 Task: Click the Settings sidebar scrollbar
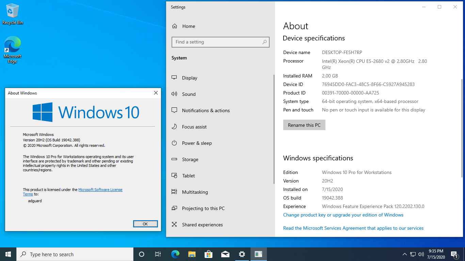pyautogui.click(x=274, y=129)
